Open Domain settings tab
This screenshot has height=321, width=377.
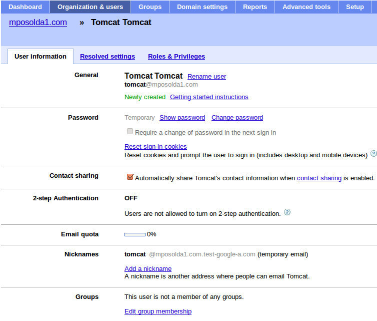point(202,7)
